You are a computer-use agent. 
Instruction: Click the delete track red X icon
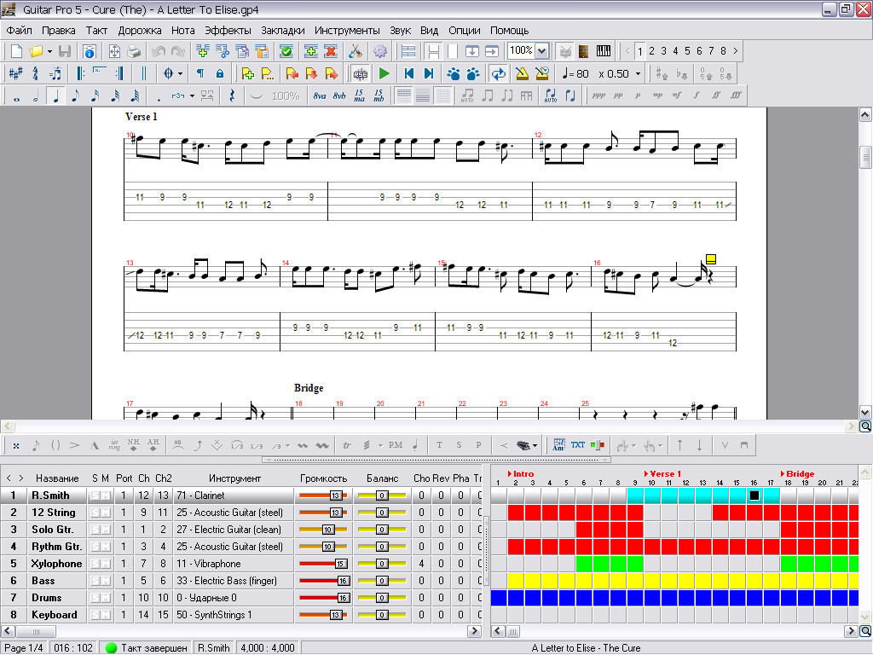pos(331,51)
